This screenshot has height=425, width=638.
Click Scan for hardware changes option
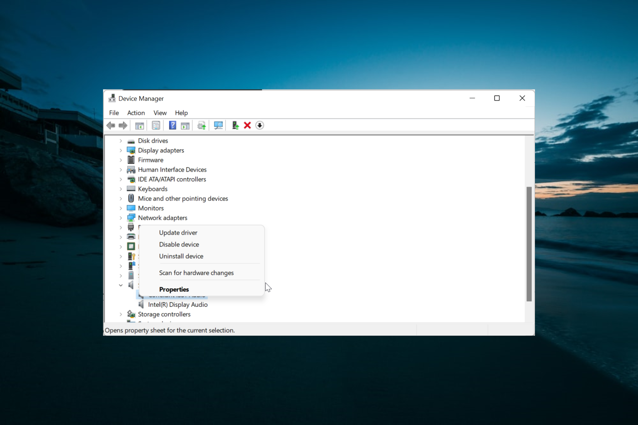[x=196, y=273]
